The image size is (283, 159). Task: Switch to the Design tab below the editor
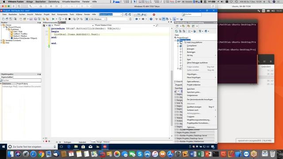coord(99,142)
